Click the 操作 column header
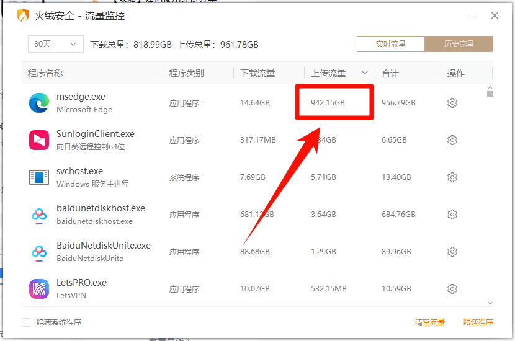 (456, 73)
